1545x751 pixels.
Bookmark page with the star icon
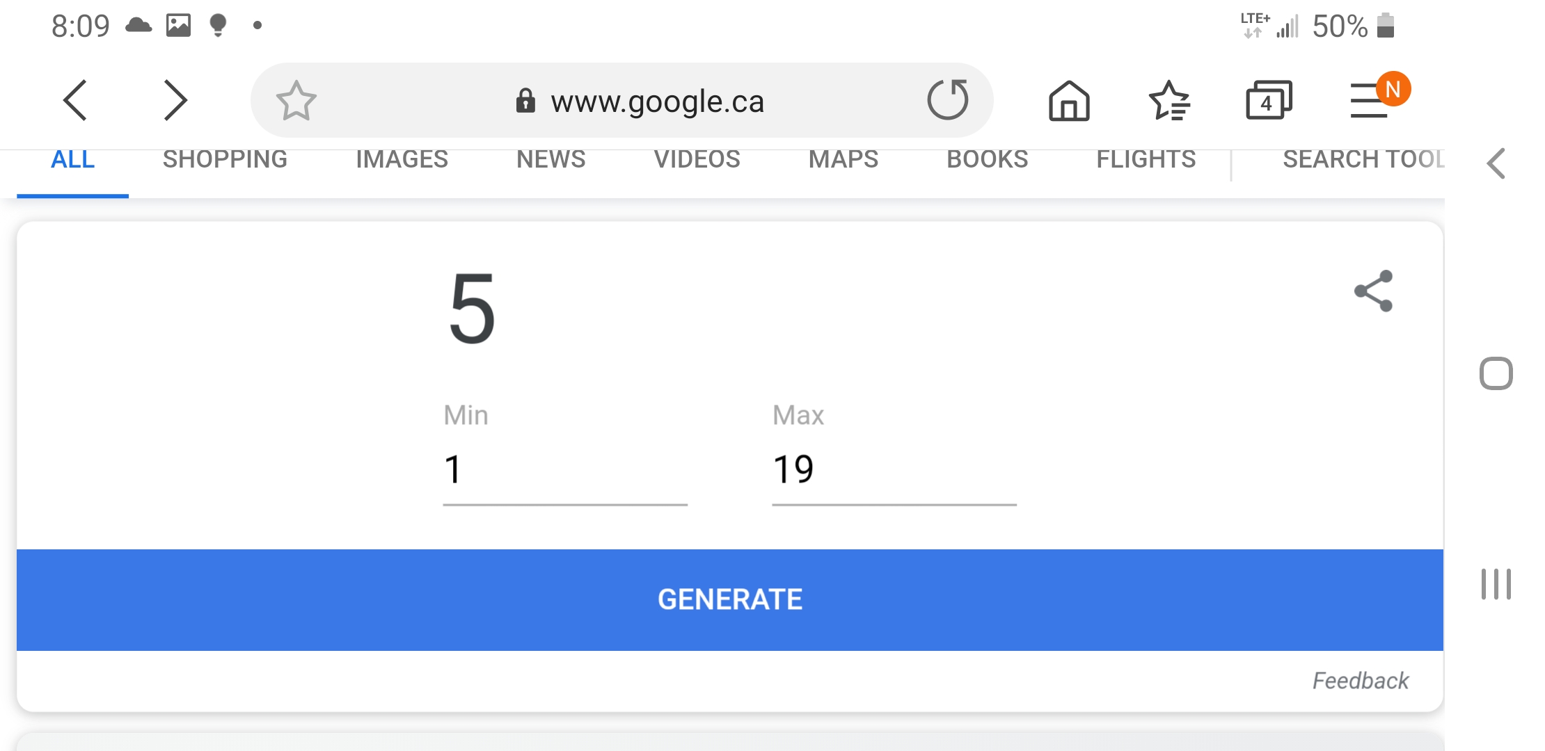point(296,101)
